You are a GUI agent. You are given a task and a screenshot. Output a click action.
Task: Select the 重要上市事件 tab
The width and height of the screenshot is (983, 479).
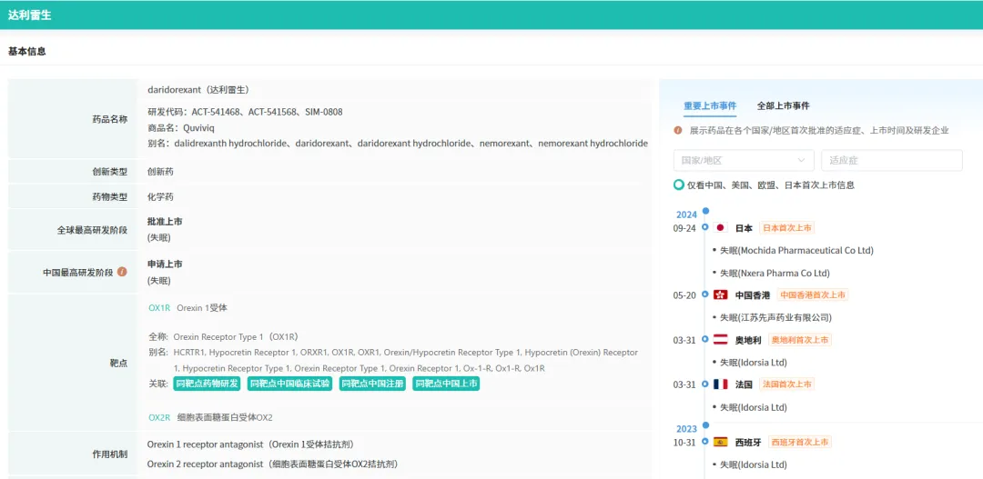(x=710, y=105)
